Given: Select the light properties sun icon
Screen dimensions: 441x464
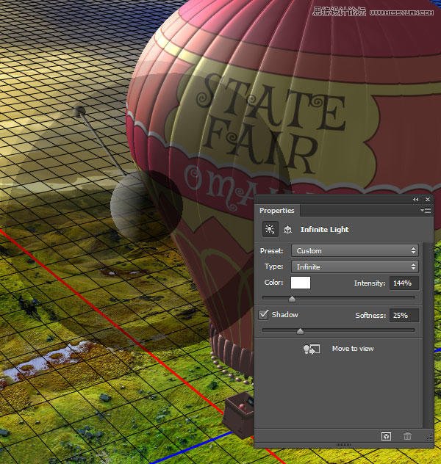Looking at the screenshot, I should click(x=270, y=229).
